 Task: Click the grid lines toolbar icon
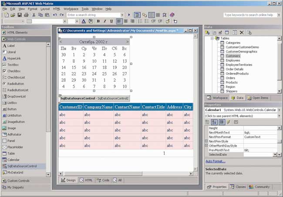[x=158, y=15]
